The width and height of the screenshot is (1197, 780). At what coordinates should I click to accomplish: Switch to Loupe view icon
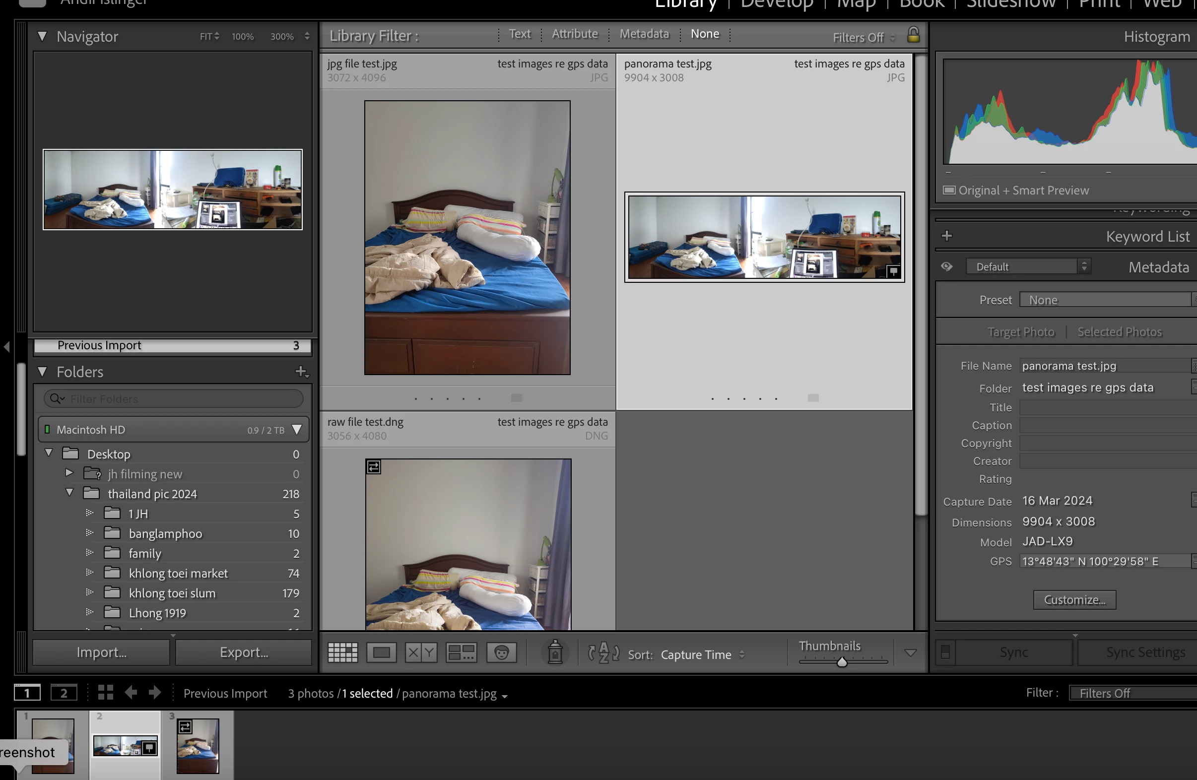click(x=381, y=653)
